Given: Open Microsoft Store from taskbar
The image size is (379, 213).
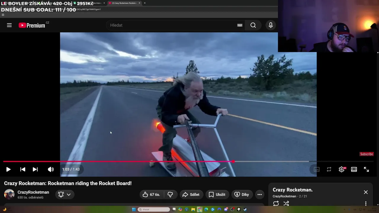Looking at the screenshot, I should point(187,209).
